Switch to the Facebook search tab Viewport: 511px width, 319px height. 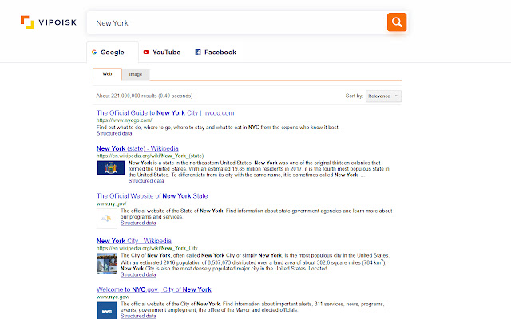(x=216, y=52)
